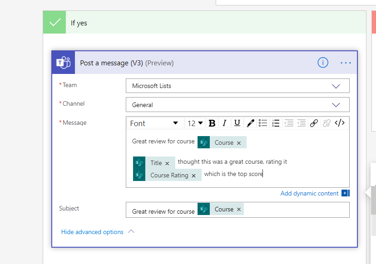
Task: Toggle italic formatting in message toolbar
Action: (x=224, y=123)
